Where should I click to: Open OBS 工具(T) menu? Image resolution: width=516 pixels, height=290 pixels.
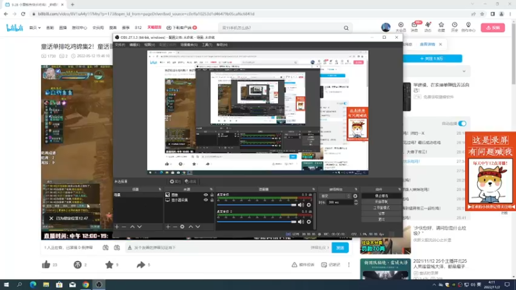207,44
